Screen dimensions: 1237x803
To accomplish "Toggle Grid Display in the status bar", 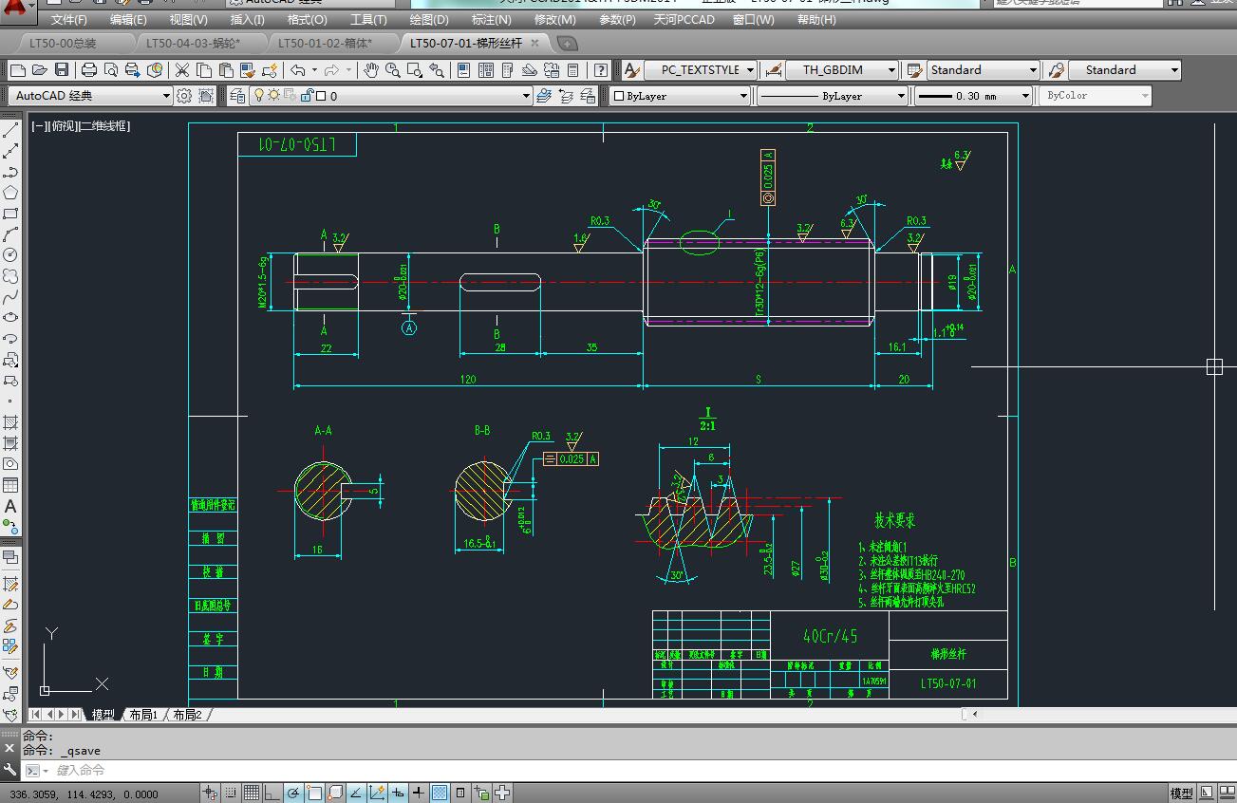I will tap(252, 793).
